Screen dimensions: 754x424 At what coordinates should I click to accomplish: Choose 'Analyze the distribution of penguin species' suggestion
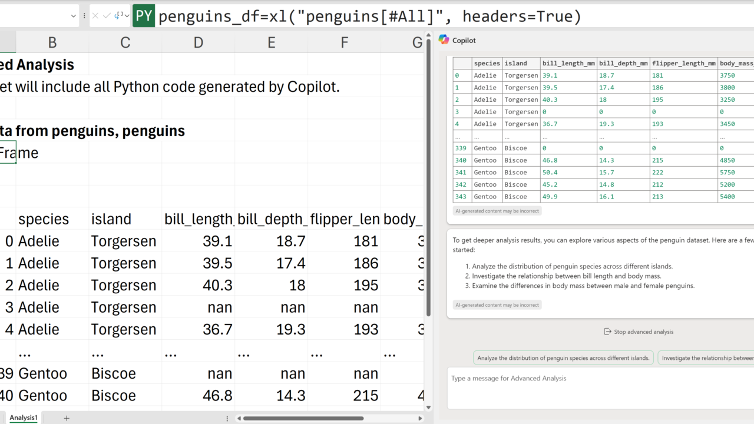[563, 357]
